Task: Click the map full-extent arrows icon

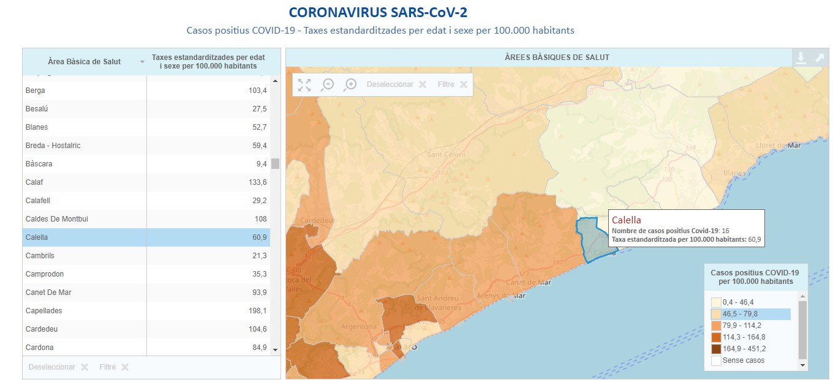Action: tap(304, 84)
